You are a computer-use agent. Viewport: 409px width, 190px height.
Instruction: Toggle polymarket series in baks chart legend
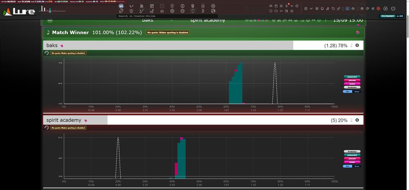[x=352, y=77]
